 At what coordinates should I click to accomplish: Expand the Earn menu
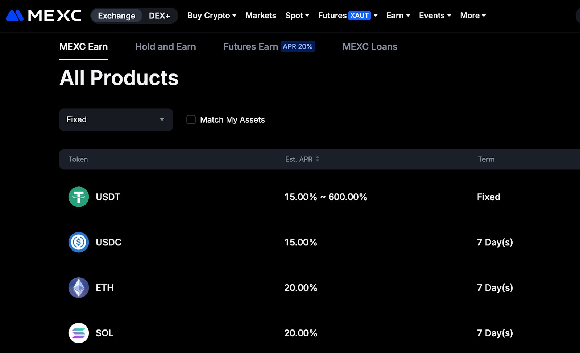[398, 16]
